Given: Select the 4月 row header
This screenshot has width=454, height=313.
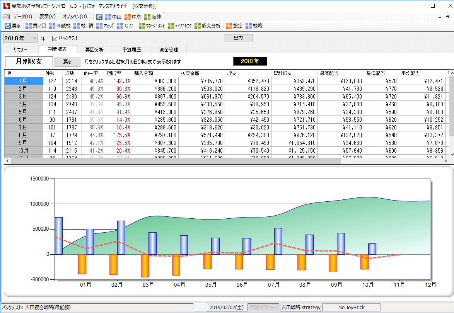Looking at the screenshot, I should 24,104.
